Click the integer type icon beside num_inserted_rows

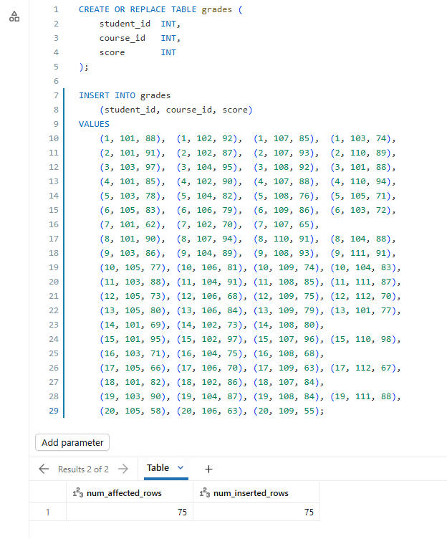click(205, 492)
